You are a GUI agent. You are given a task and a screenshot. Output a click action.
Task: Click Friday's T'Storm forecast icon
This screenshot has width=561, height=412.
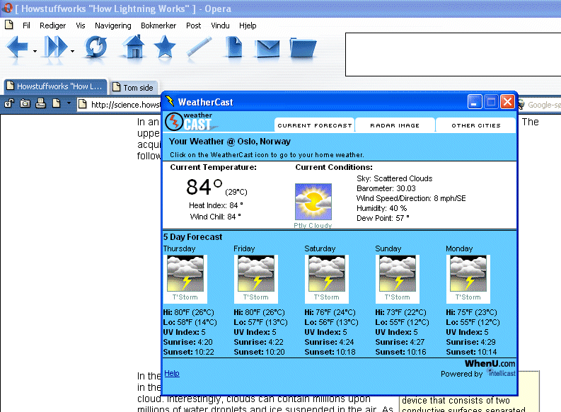coord(256,274)
